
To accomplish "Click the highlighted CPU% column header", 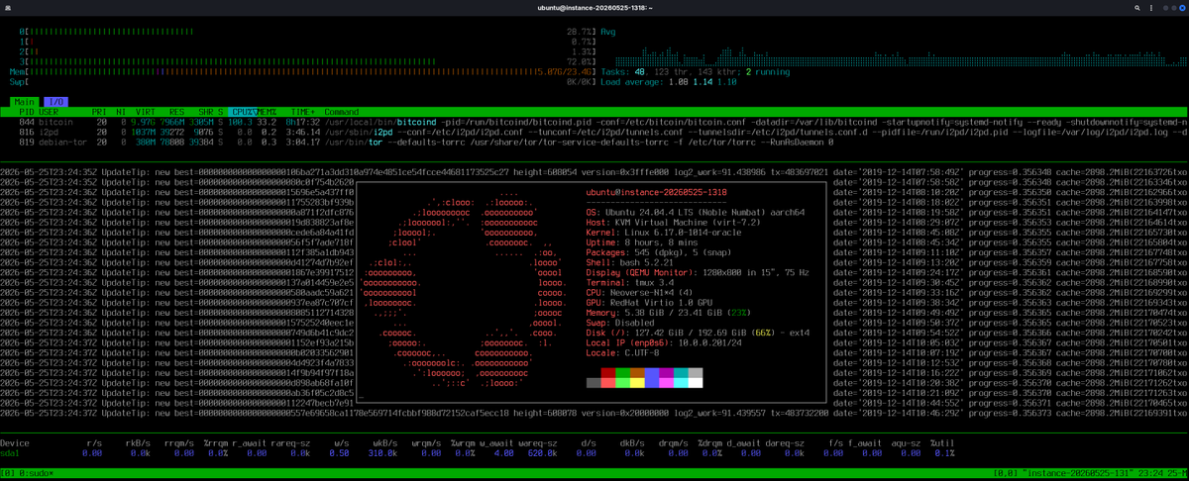I will tap(242, 112).
